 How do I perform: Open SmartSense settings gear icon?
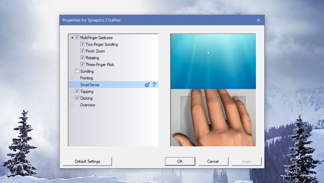click(147, 85)
